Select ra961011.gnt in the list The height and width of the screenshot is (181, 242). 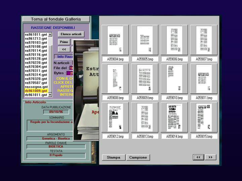click(36, 35)
